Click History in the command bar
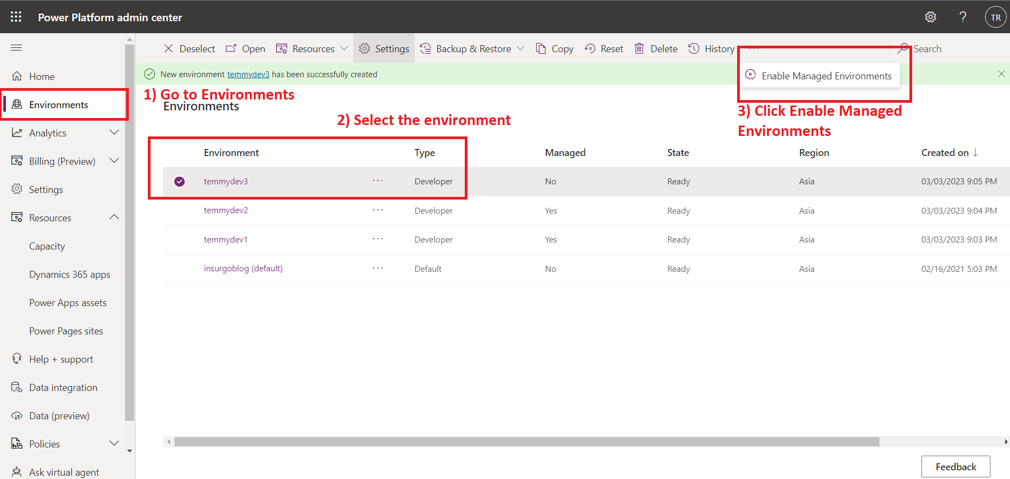Screen dimensions: 1010x479 [712, 48]
